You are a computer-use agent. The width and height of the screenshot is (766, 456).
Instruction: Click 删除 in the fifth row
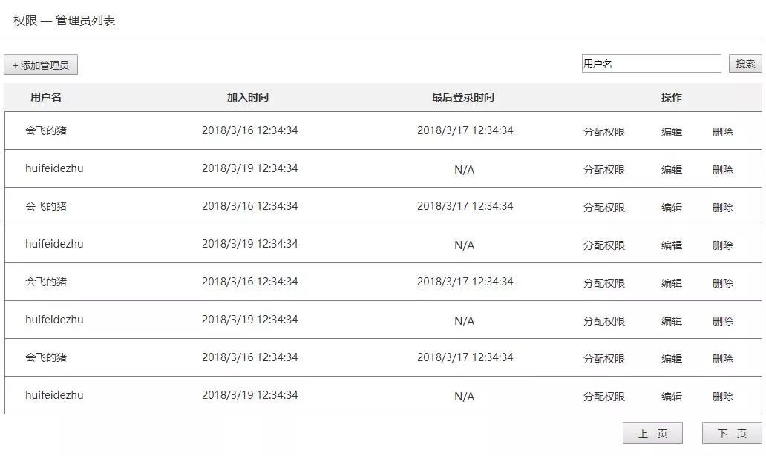coord(723,283)
